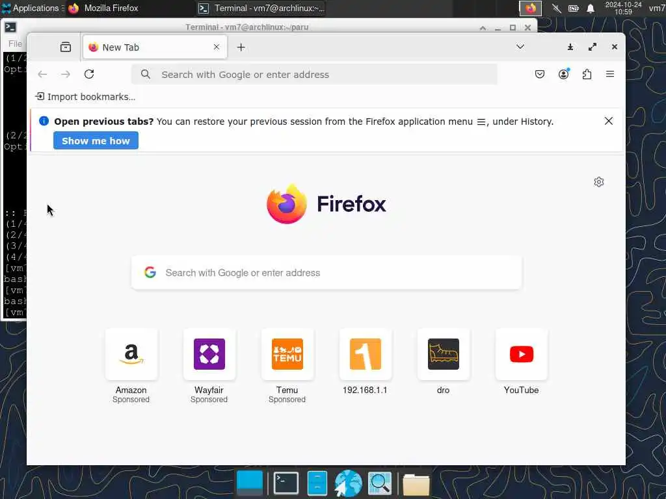Open the Firefox application hamburger menu

(x=610, y=74)
